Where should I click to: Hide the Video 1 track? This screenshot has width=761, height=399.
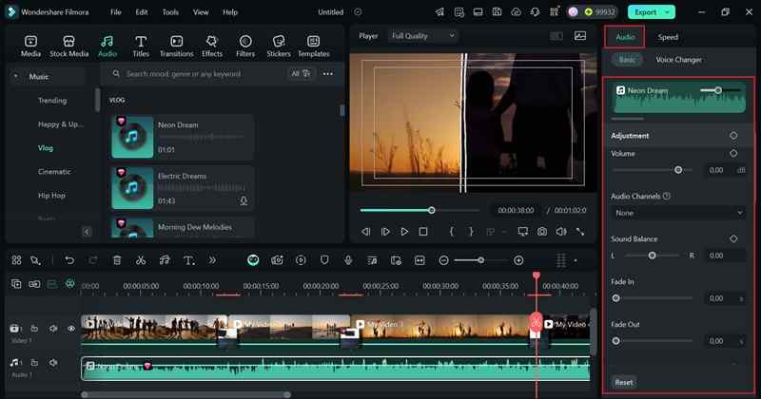tap(71, 328)
